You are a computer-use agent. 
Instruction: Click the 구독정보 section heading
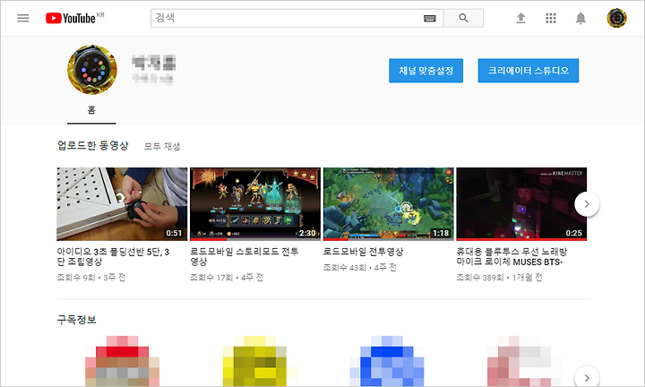point(76,320)
